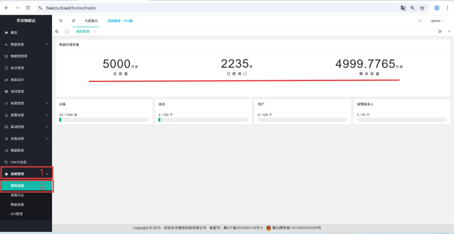Viewport: 454px width, 234px height.
Task: Open browser translate page icon
Action: (x=404, y=8)
